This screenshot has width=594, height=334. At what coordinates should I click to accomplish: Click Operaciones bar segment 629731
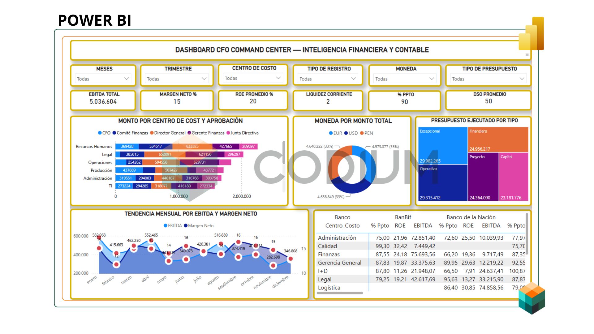[x=200, y=162]
